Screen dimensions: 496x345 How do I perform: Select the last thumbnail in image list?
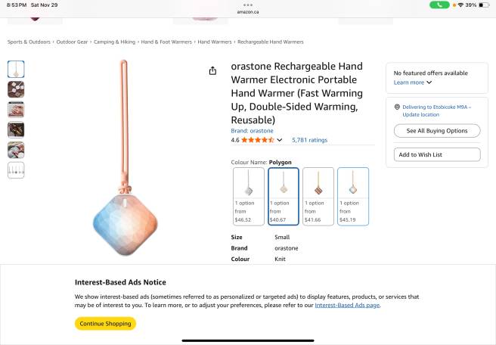16,170
